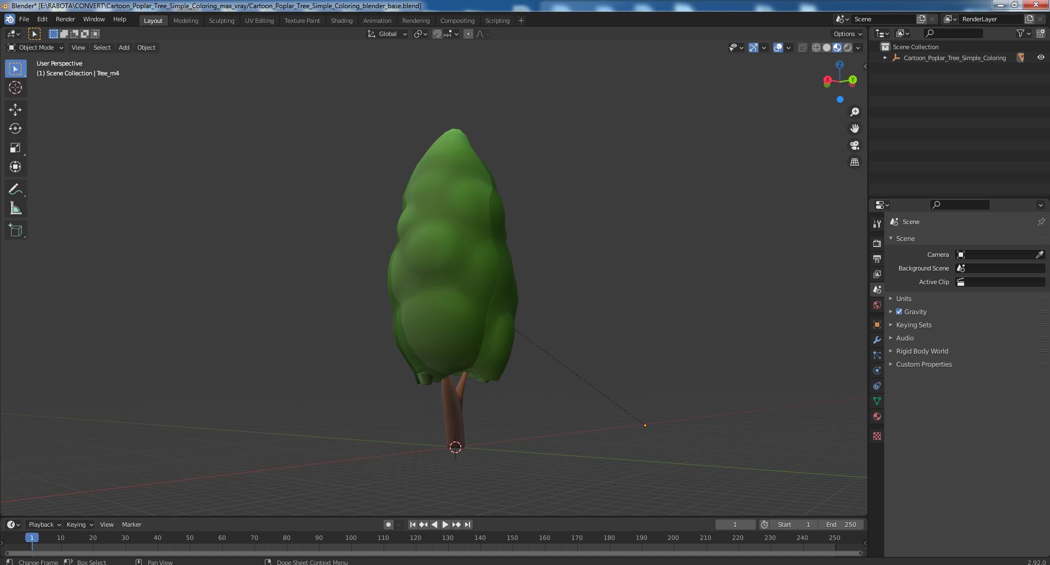
Task: Toggle show overlays button
Action: point(778,48)
